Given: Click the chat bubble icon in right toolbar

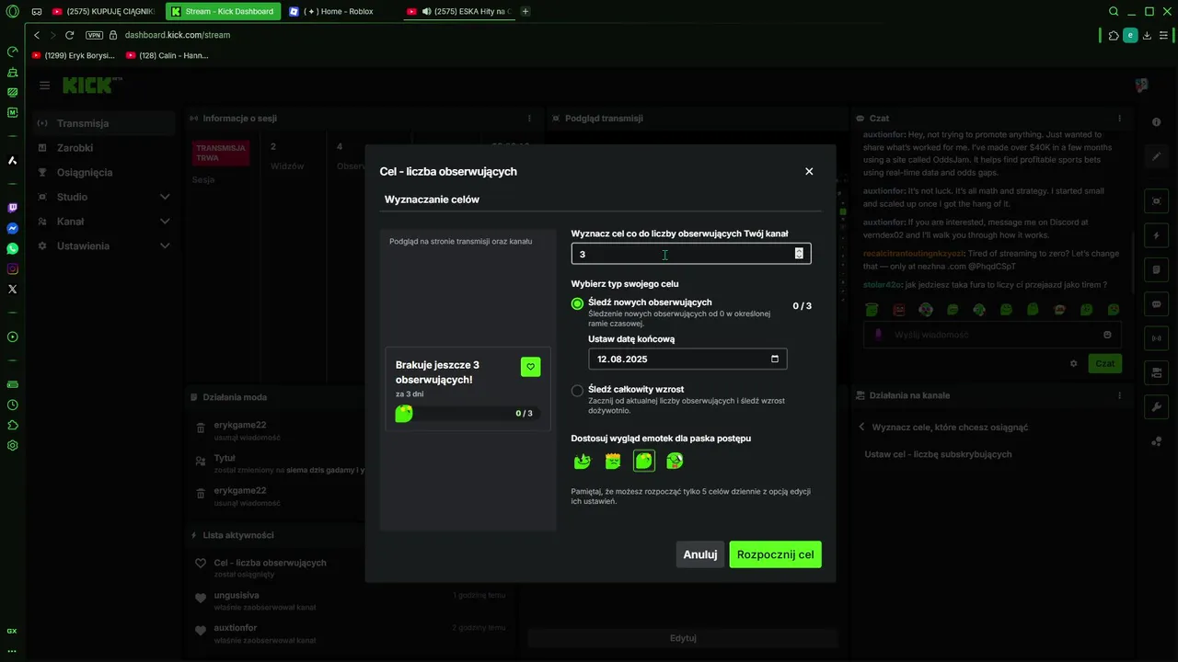Looking at the screenshot, I should [x=1157, y=304].
